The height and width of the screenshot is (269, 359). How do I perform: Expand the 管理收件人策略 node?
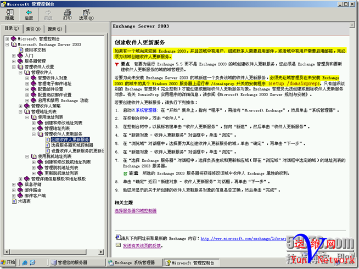pos(20,106)
